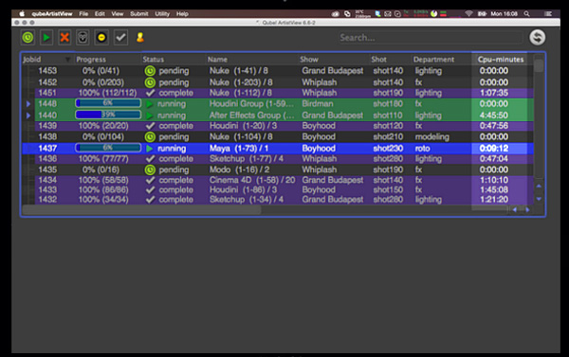Click the skull toolbar icon
Image resolution: width=569 pixels, height=357 pixels.
tap(83, 37)
